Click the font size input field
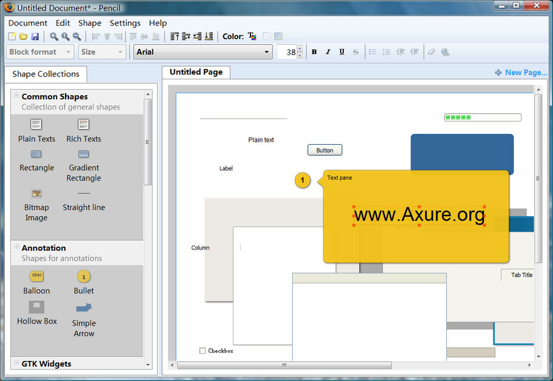Viewport: 553px width, 381px height. [287, 52]
